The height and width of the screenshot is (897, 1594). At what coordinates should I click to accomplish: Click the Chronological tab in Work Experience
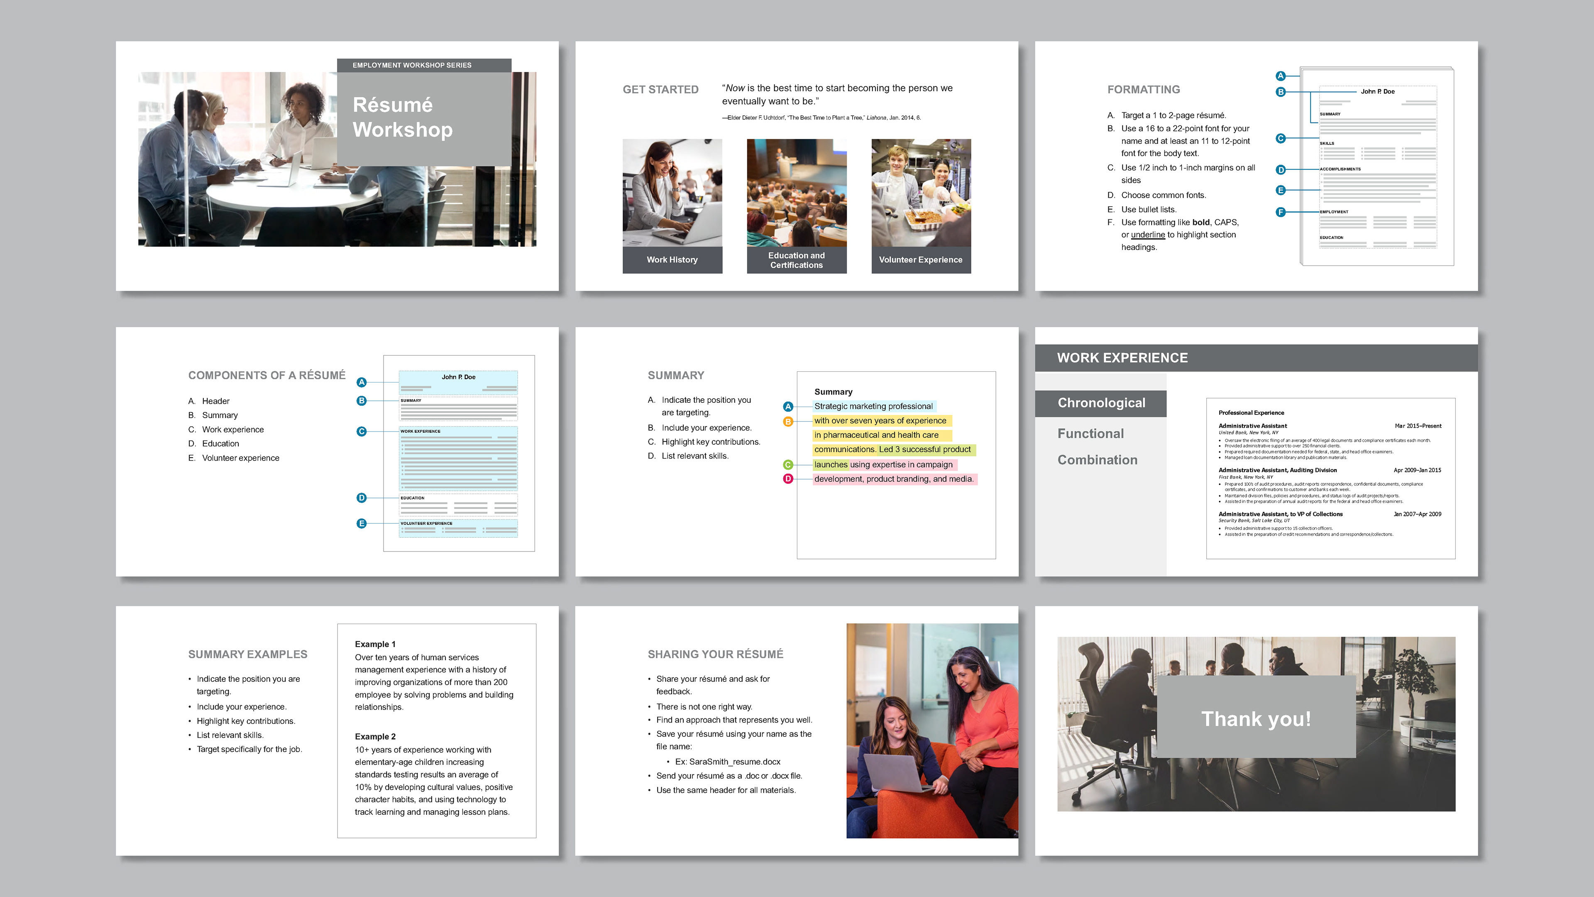click(1101, 403)
